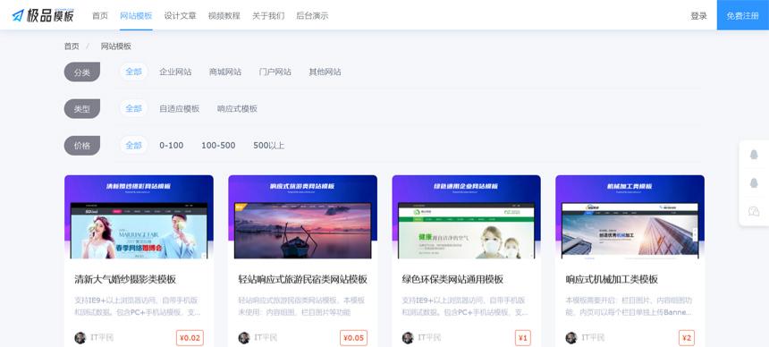Choose the 500以上 price range
Viewport: 769px width, 347px height.
pos(269,145)
